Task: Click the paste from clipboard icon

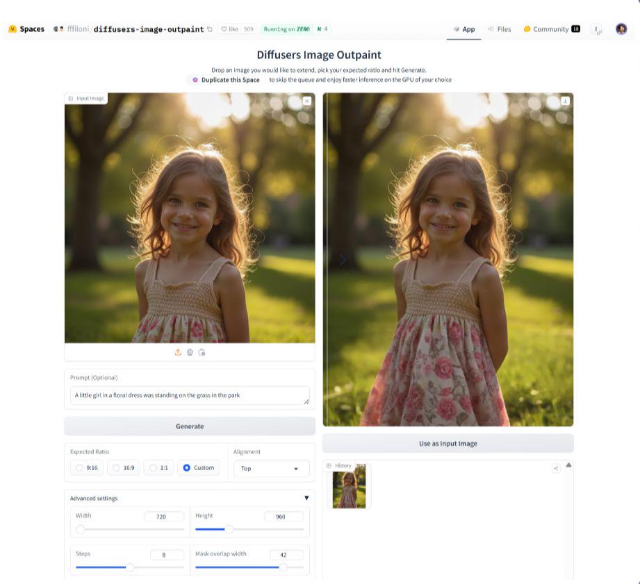Action: [x=202, y=353]
